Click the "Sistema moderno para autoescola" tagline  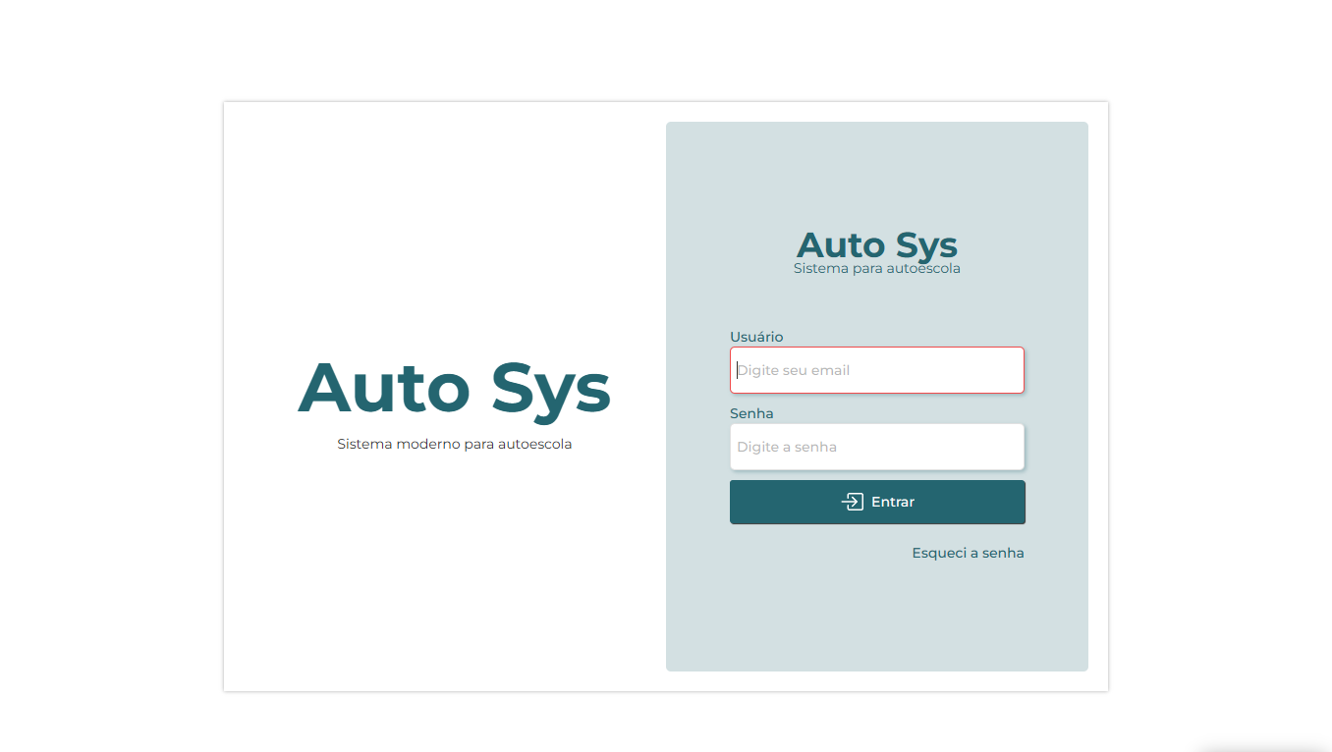click(x=454, y=444)
